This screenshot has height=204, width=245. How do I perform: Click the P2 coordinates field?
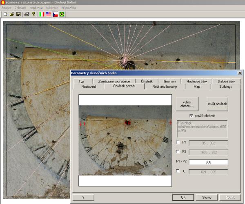tap(208, 152)
